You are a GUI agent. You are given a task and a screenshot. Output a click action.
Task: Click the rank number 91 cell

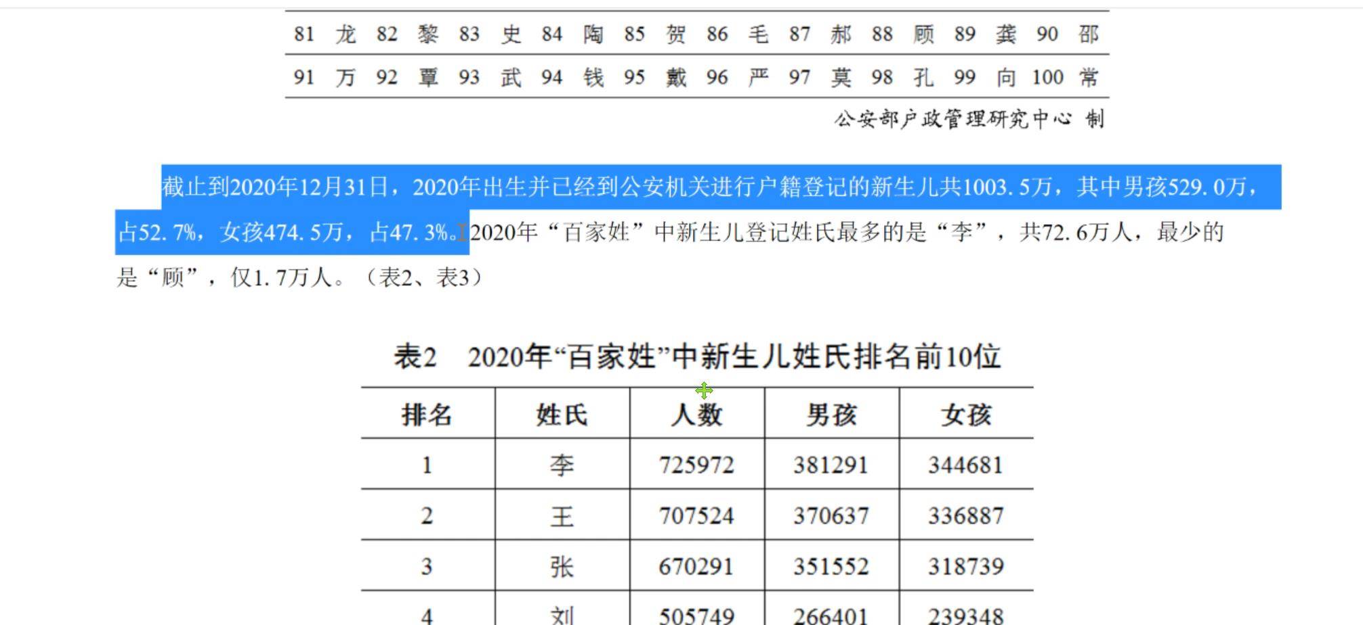pyautogui.click(x=304, y=78)
